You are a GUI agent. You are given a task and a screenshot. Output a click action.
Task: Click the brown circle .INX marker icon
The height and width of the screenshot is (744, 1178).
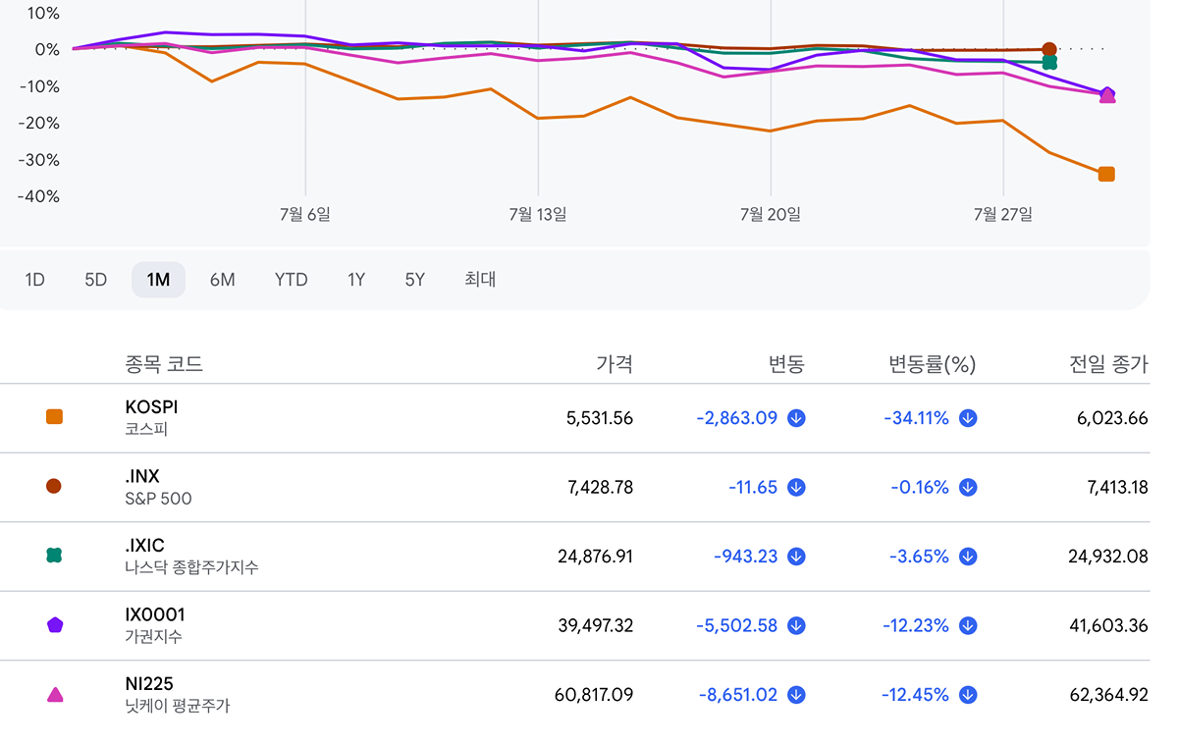(x=54, y=486)
